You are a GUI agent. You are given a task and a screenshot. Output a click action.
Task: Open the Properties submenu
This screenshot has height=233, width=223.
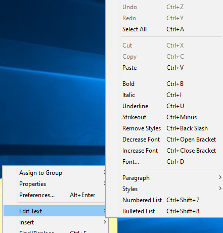(54, 184)
